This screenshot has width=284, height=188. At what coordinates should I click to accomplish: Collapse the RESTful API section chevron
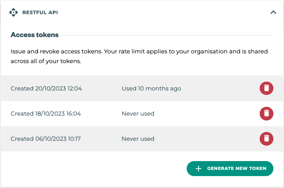point(273,12)
